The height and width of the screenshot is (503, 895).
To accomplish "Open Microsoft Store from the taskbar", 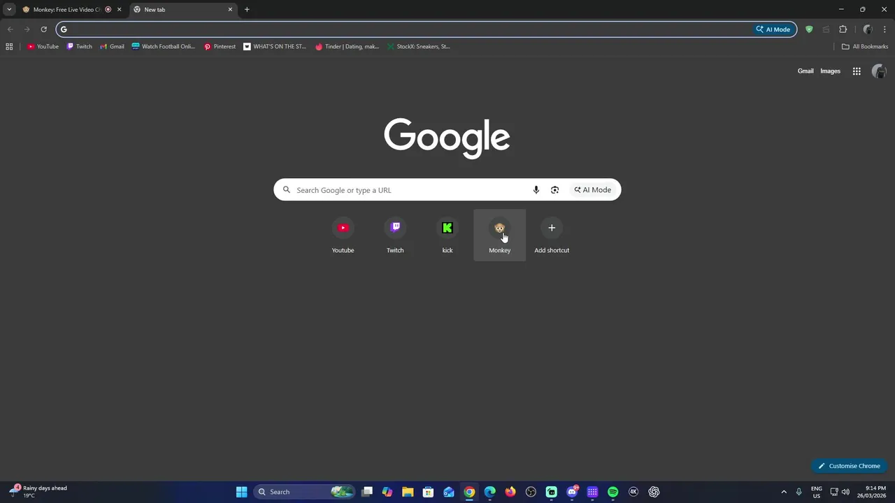I will point(428,492).
